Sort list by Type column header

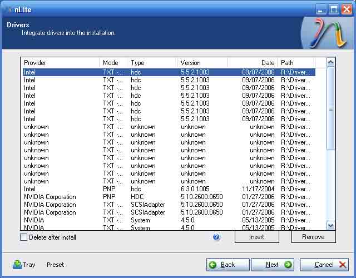pos(152,63)
